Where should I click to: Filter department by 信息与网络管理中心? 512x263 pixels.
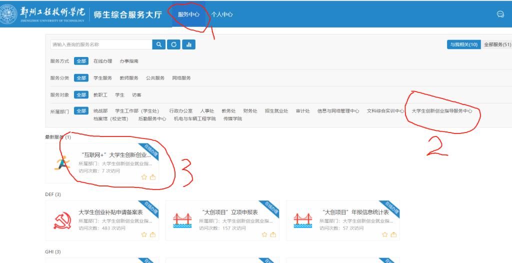pos(338,111)
